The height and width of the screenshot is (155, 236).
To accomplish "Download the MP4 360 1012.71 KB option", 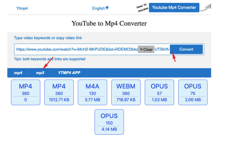I will (59, 92).
